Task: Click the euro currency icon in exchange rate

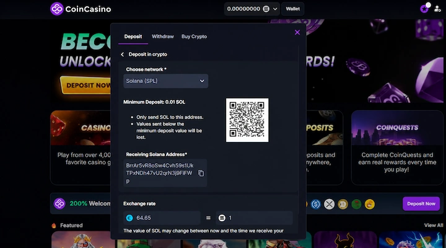Action: (x=129, y=218)
